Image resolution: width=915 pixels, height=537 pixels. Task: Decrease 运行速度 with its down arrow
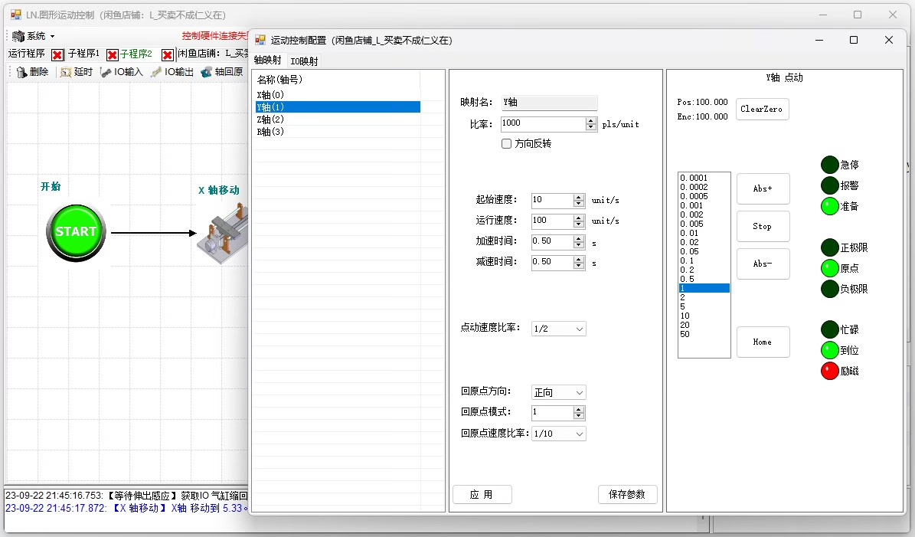pos(578,224)
